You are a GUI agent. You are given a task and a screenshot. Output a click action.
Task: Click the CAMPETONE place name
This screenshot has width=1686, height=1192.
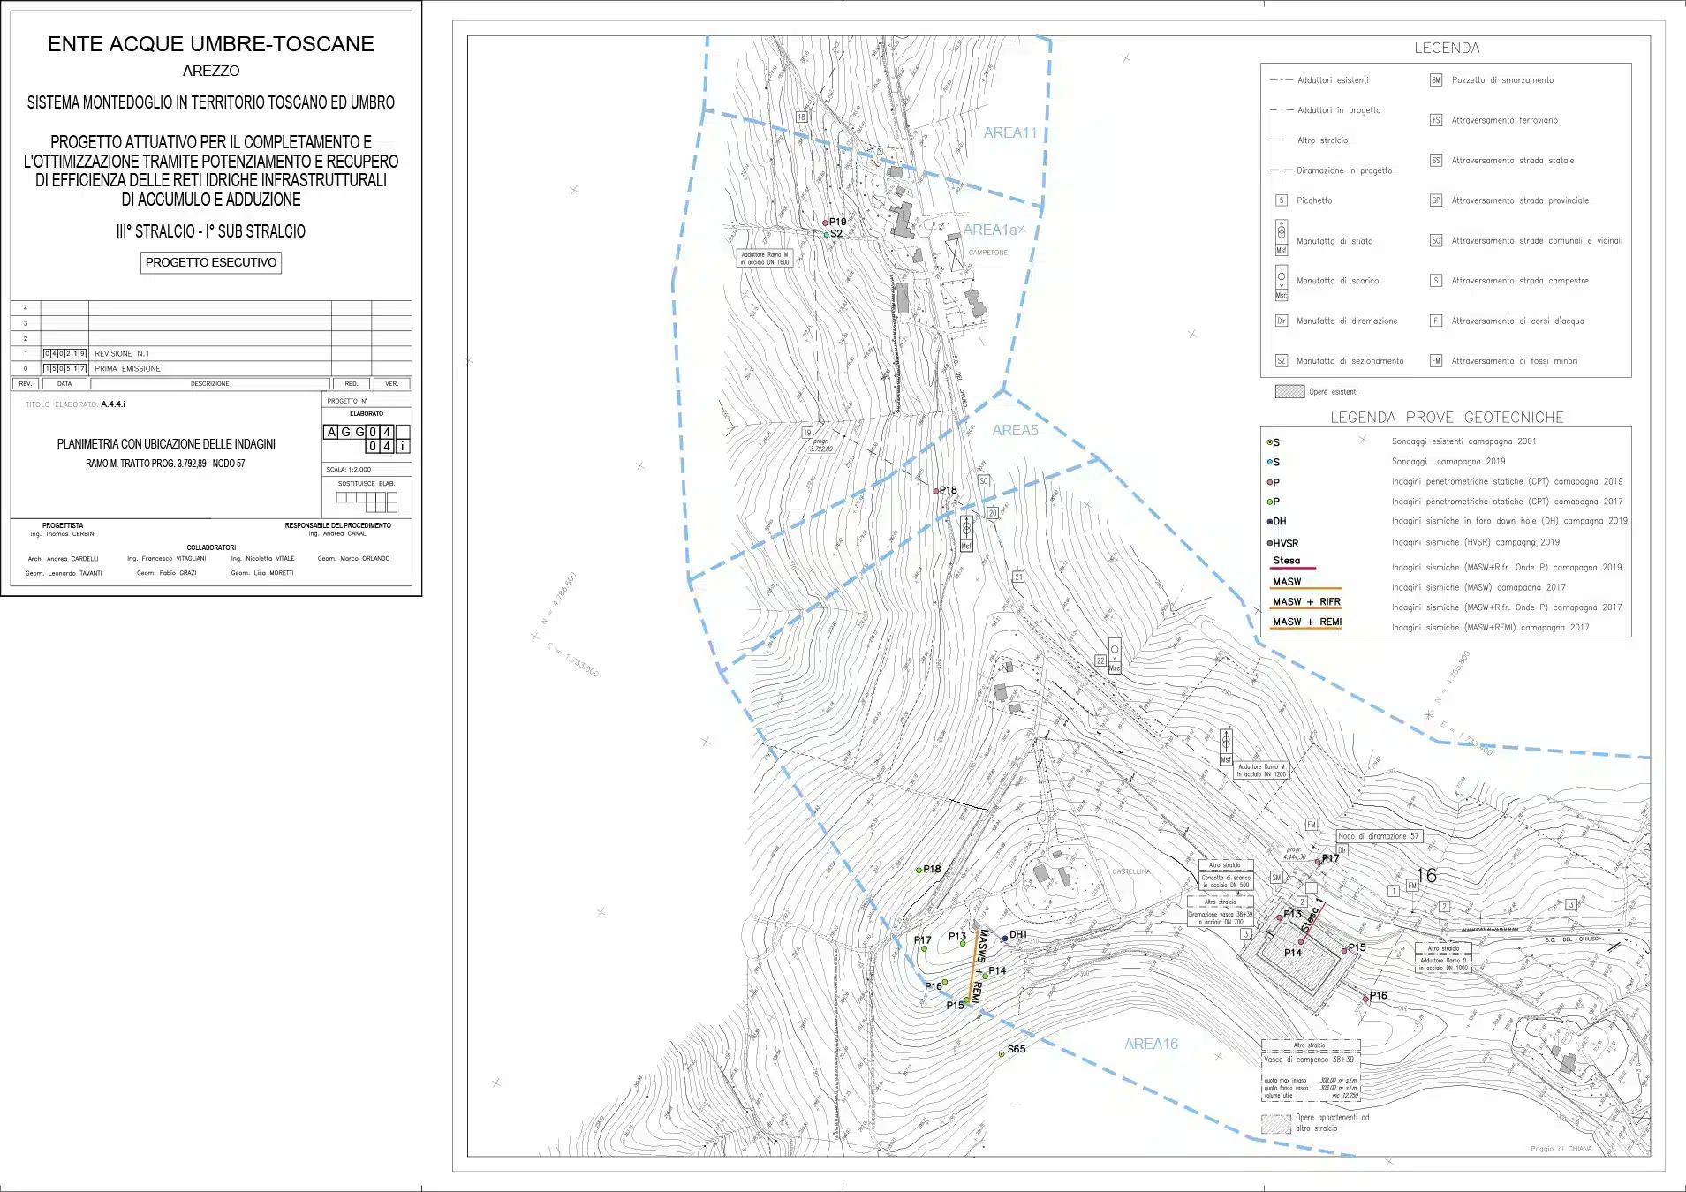pos(987,253)
